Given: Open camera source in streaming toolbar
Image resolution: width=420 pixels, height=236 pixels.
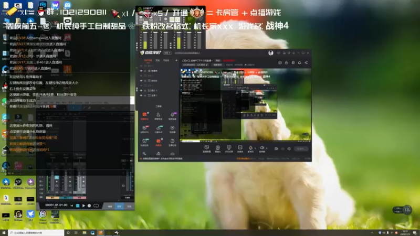Looking at the screenshot, I should pos(218,148).
